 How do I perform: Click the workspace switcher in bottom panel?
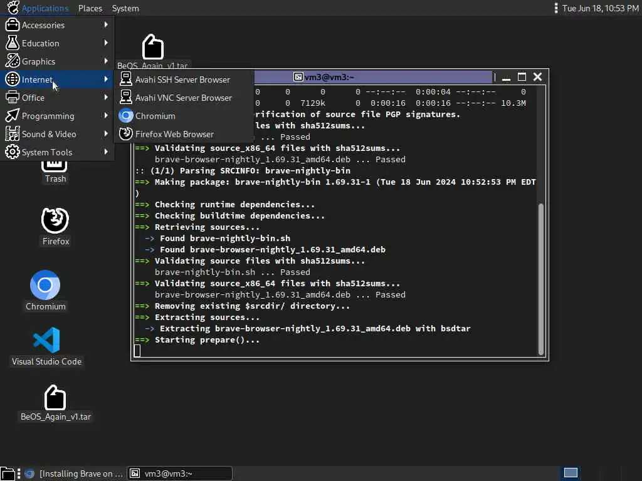tap(571, 473)
